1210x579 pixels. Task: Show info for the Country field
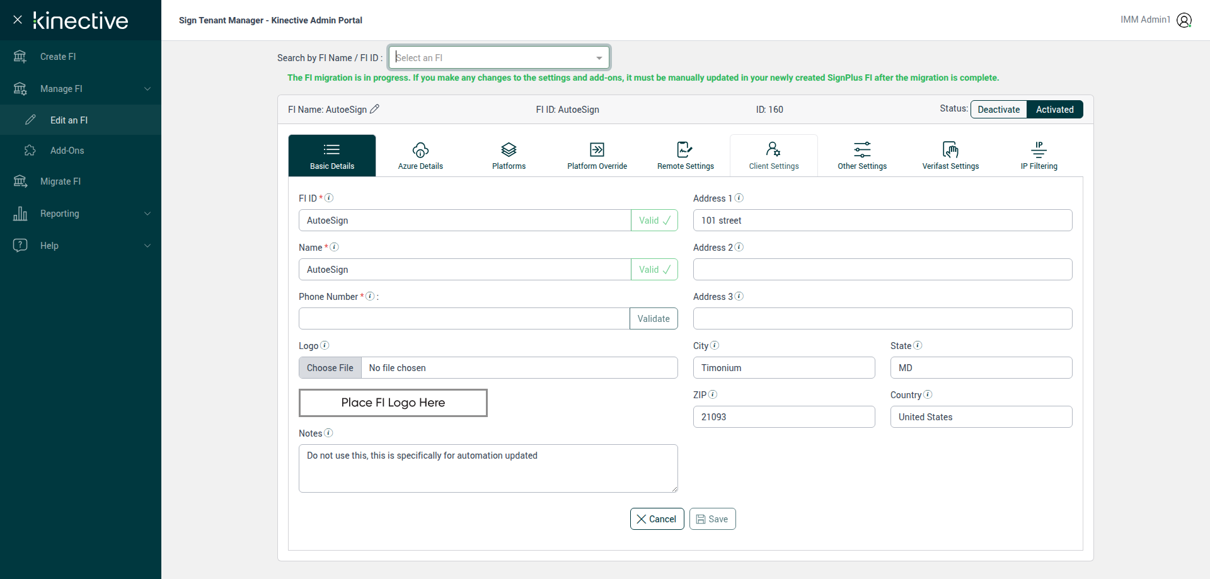coord(928,394)
